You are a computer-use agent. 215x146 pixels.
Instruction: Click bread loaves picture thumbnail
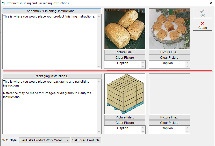[125, 29]
